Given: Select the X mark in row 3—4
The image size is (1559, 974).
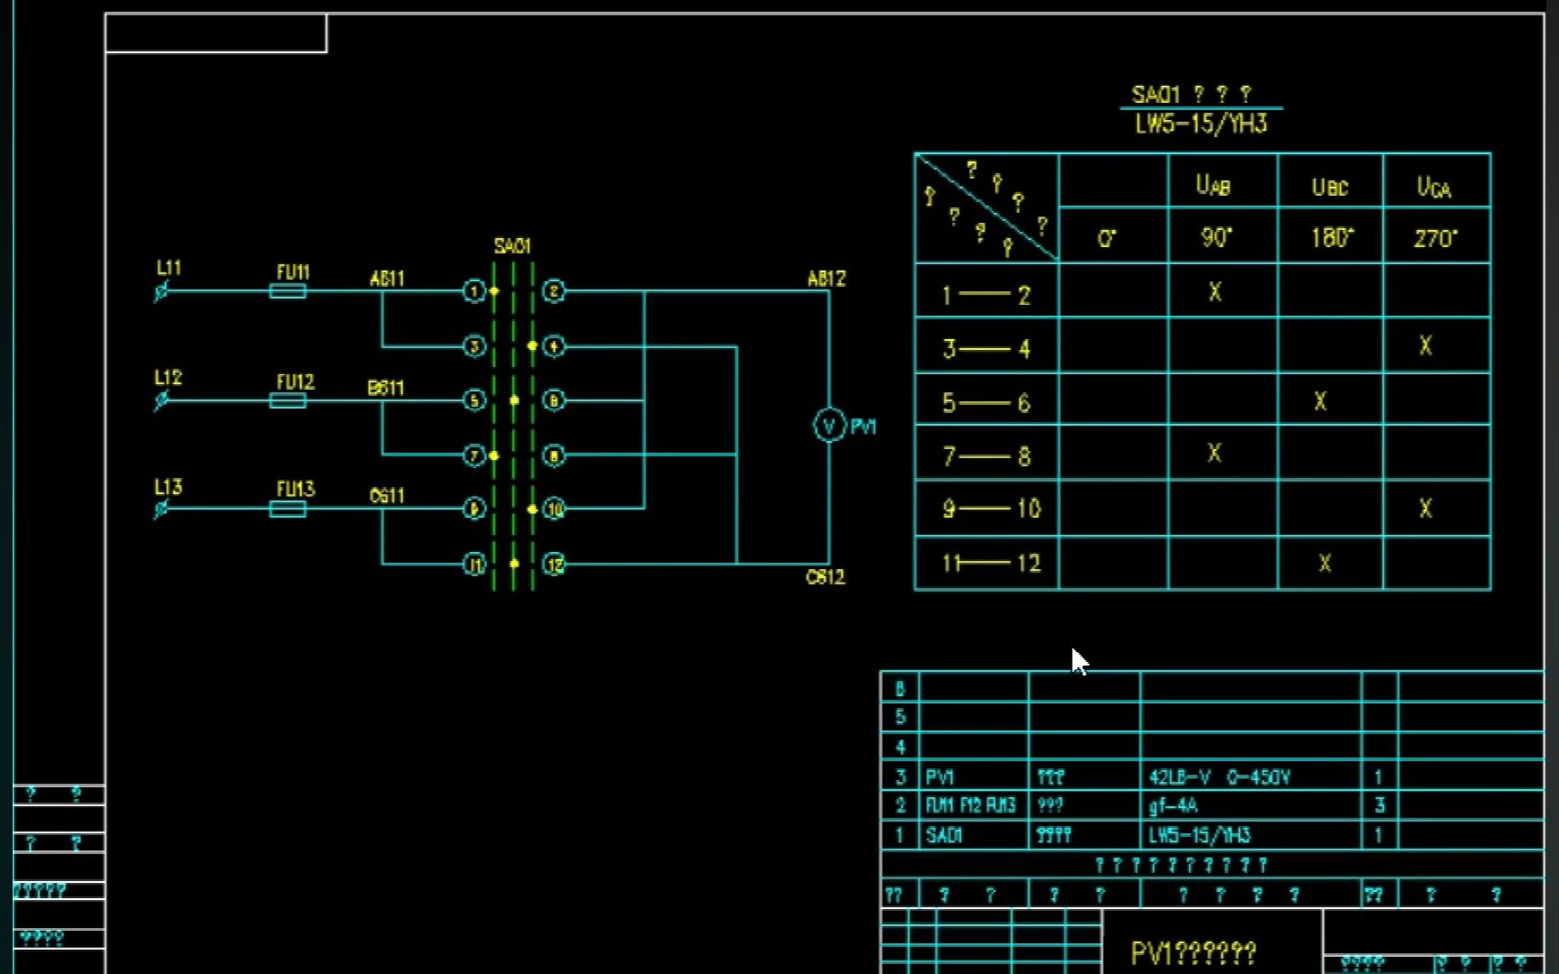Looking at the screenshot, I should pos(1425,345).
